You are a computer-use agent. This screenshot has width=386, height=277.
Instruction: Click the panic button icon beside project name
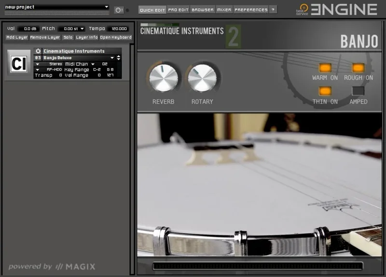pyautogui.click(x=119, y=10)
